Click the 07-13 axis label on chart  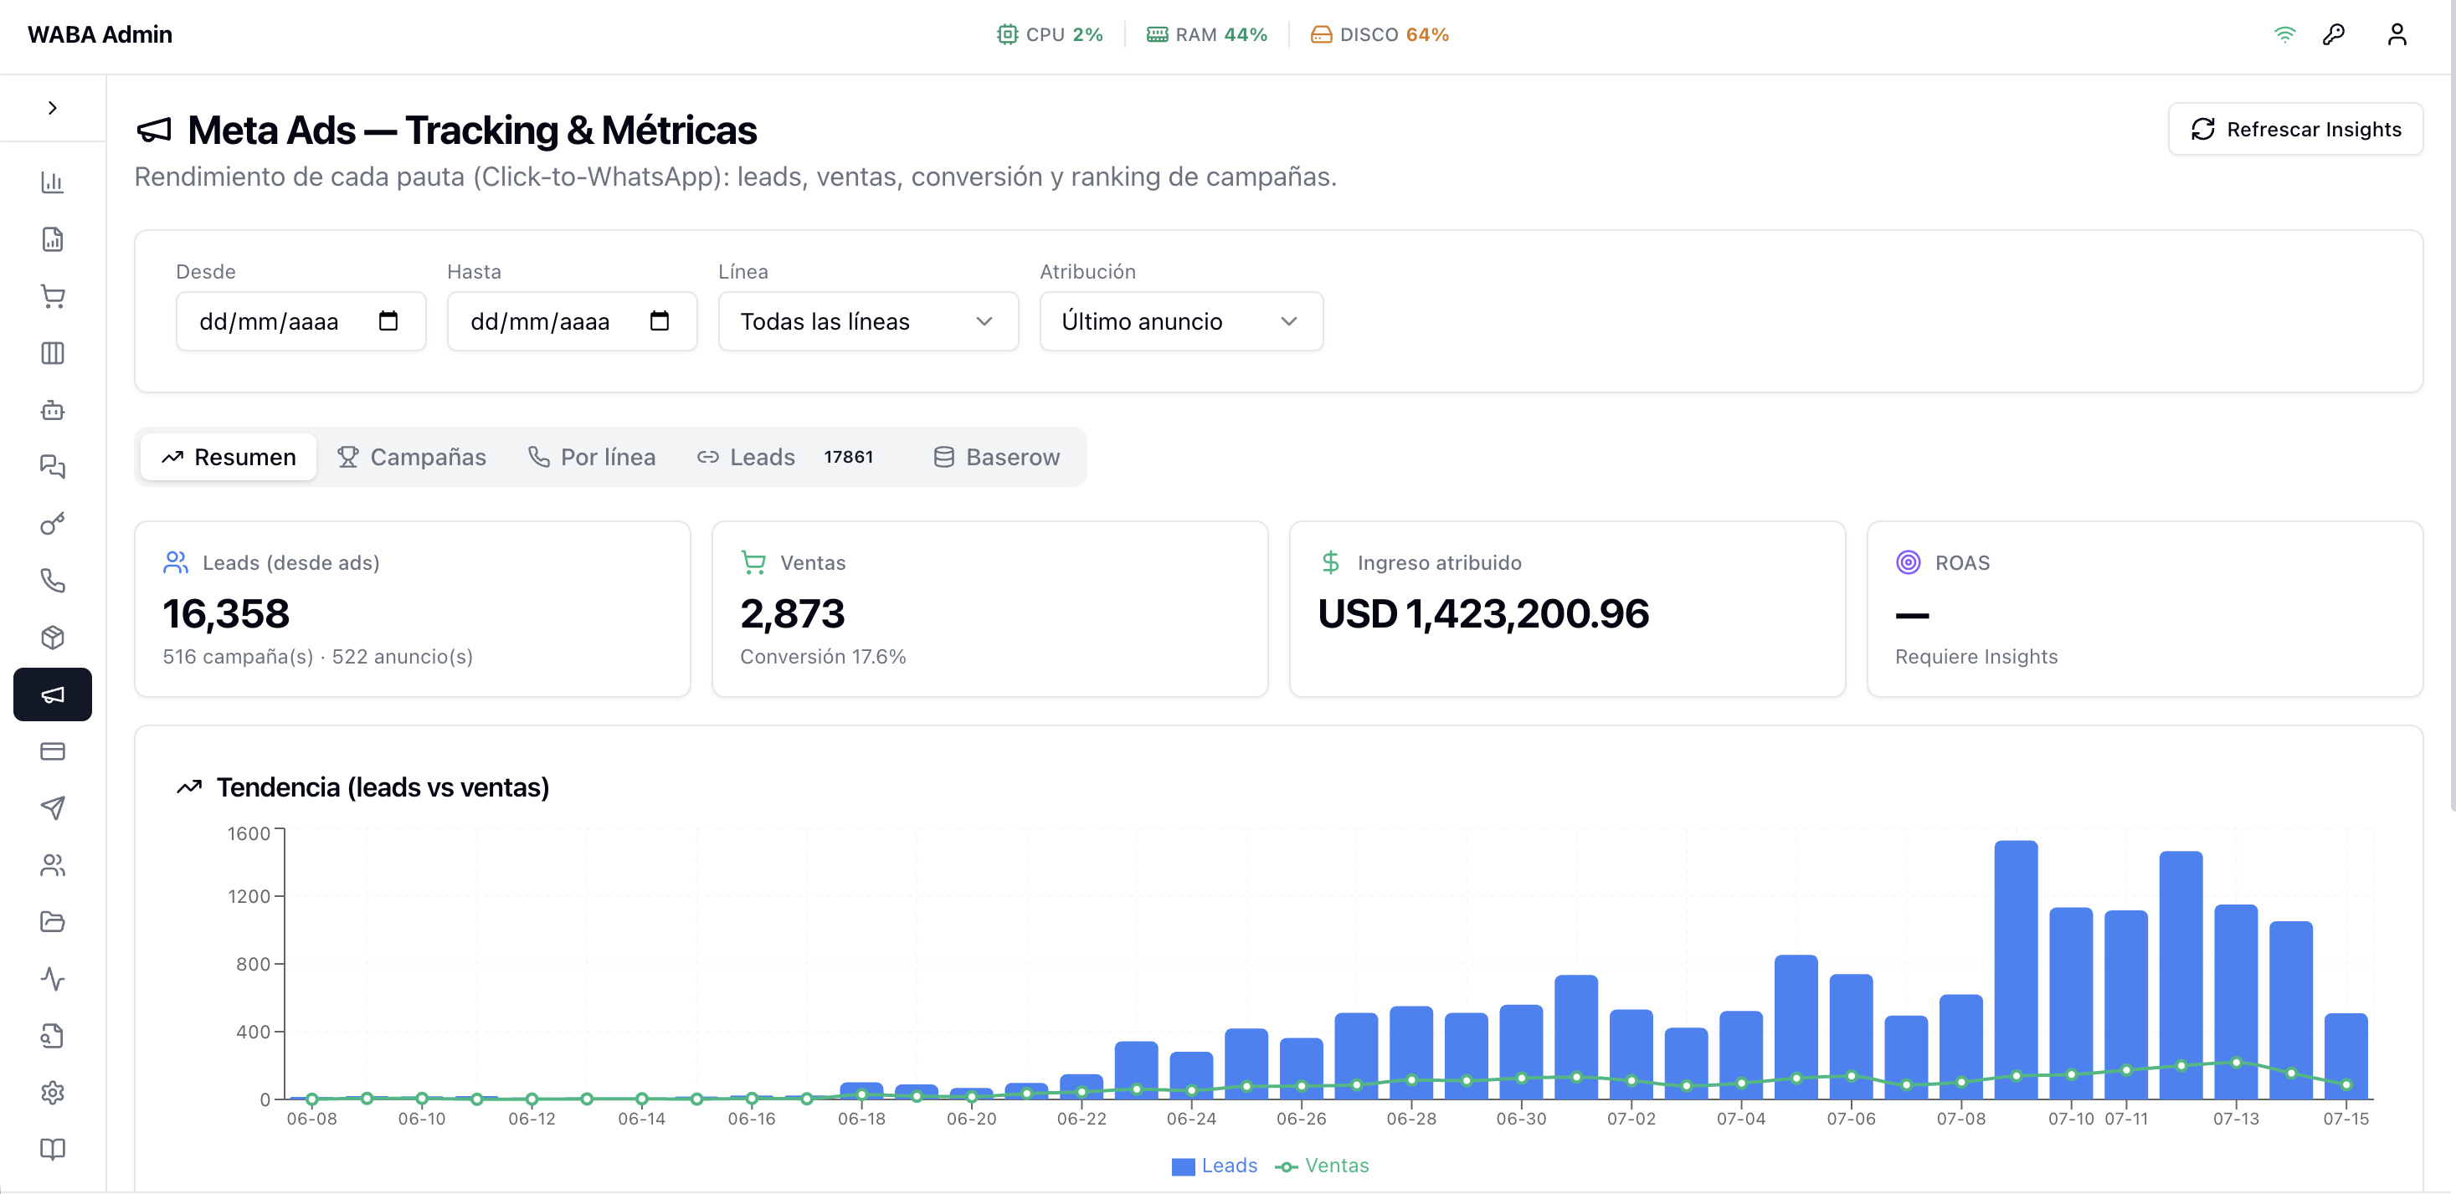pos(2236,1119)
